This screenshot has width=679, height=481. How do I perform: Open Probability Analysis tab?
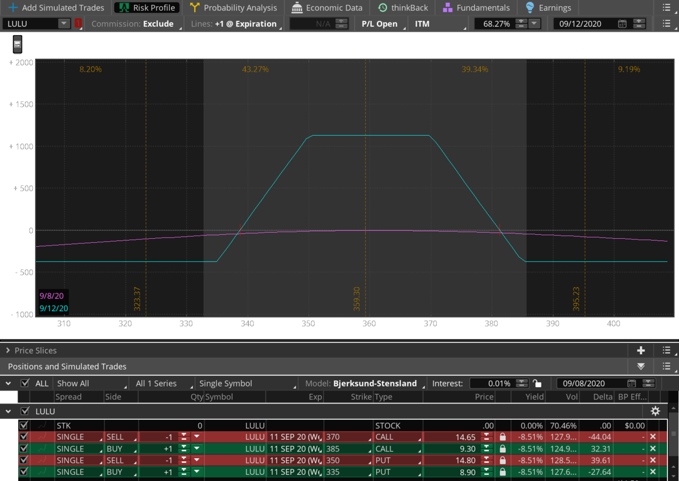pyautogui.click(x=234, y=8)
